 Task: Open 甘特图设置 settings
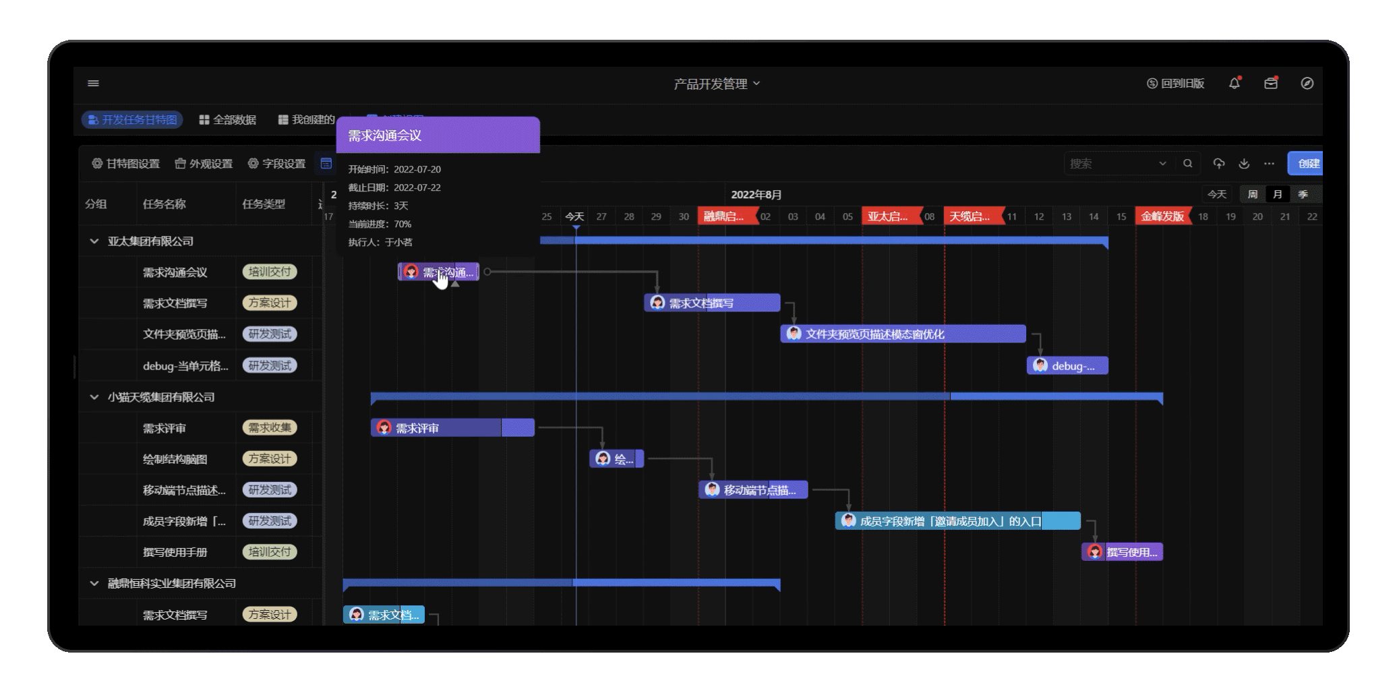[126, 164]
